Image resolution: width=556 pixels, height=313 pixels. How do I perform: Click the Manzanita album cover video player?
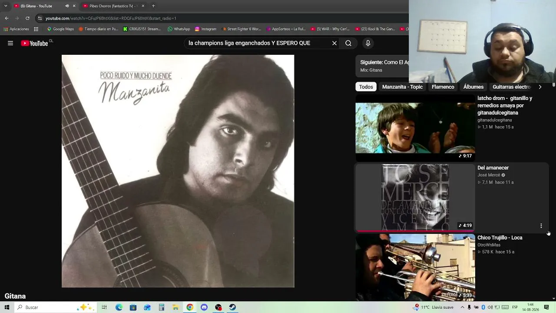[x=178, y=171]
